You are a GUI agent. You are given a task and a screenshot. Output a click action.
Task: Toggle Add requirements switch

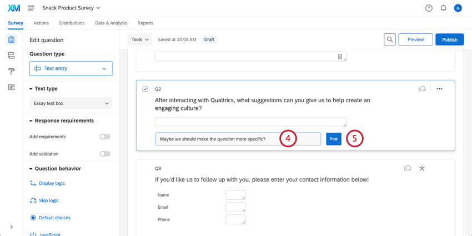coord(104,137)
